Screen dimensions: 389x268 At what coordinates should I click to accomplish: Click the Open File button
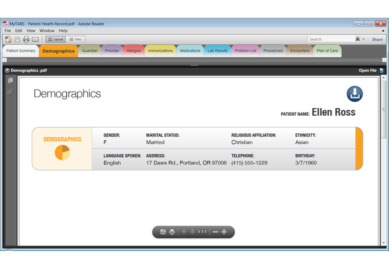click(371, 70)
